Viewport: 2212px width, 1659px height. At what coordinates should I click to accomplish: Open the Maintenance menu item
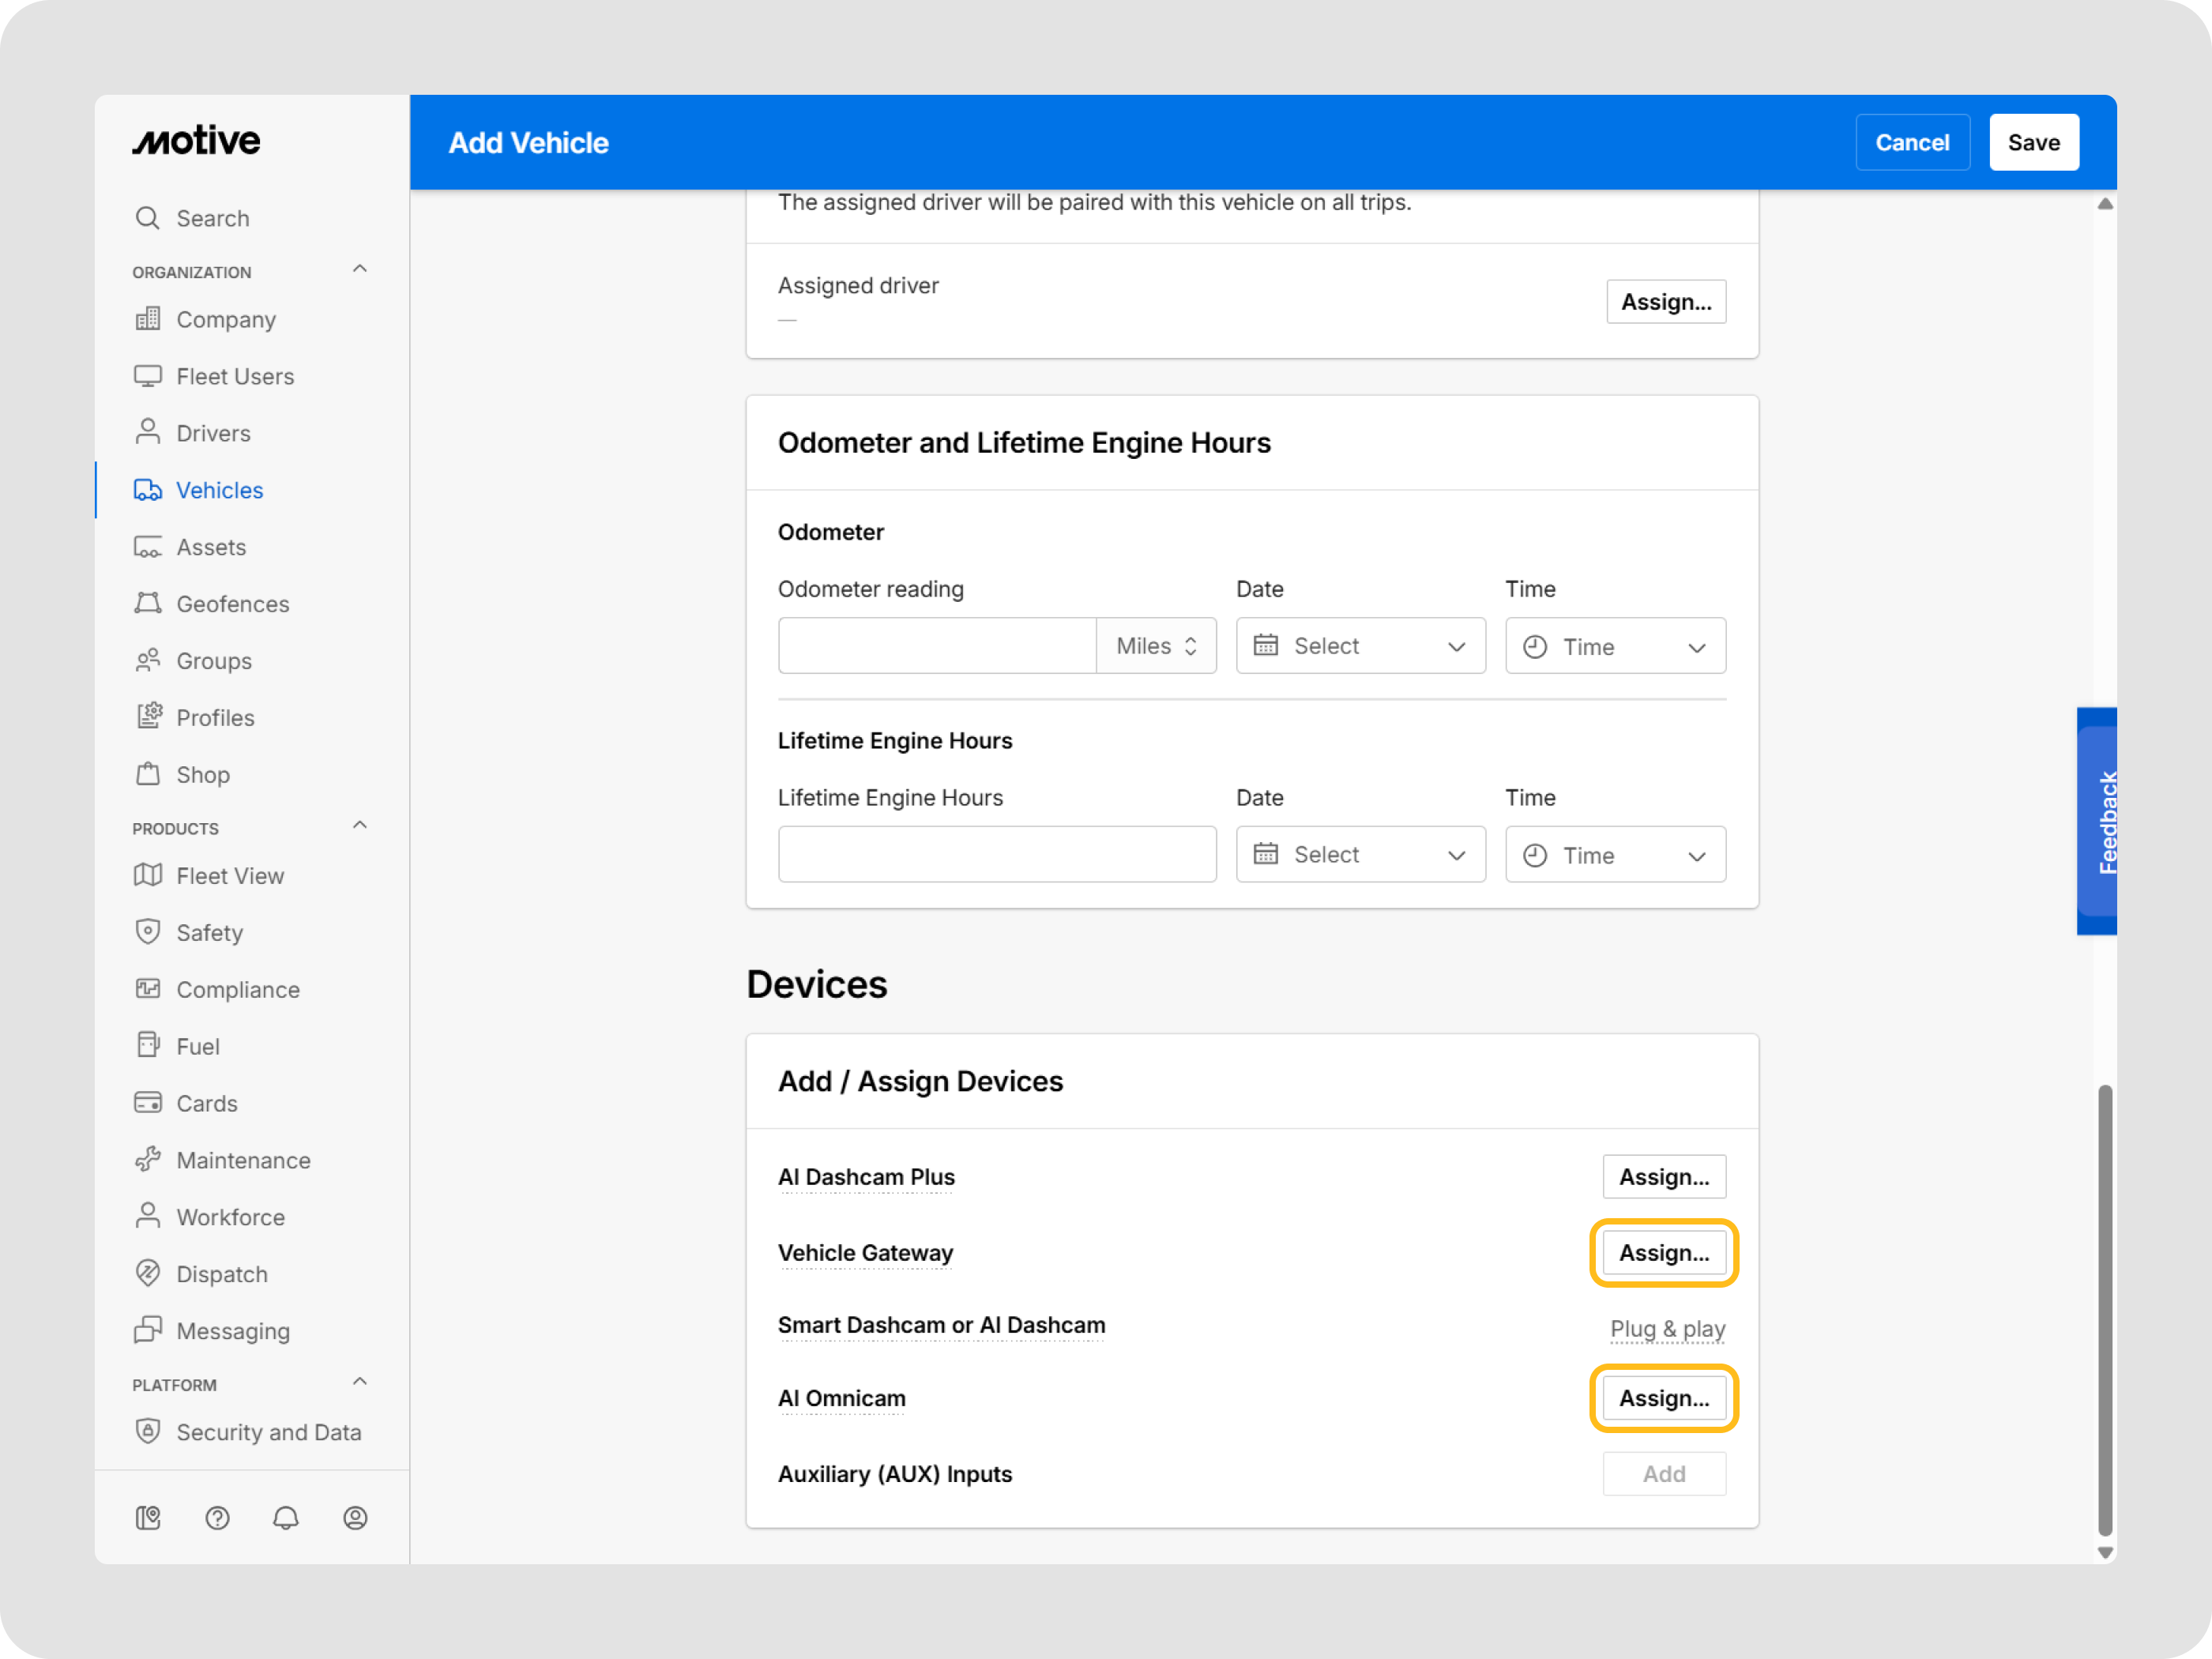click(243, 1160)
